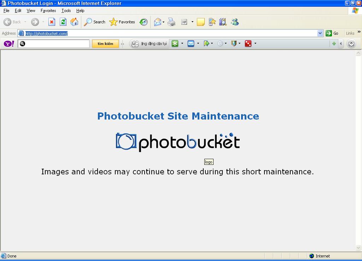
Task: Expand the Mail toolbar dropdown arrow
Action: pos(163,22)
